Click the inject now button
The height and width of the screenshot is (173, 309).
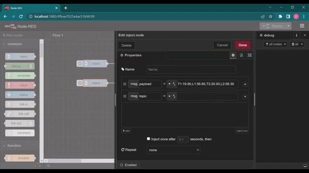242,131
